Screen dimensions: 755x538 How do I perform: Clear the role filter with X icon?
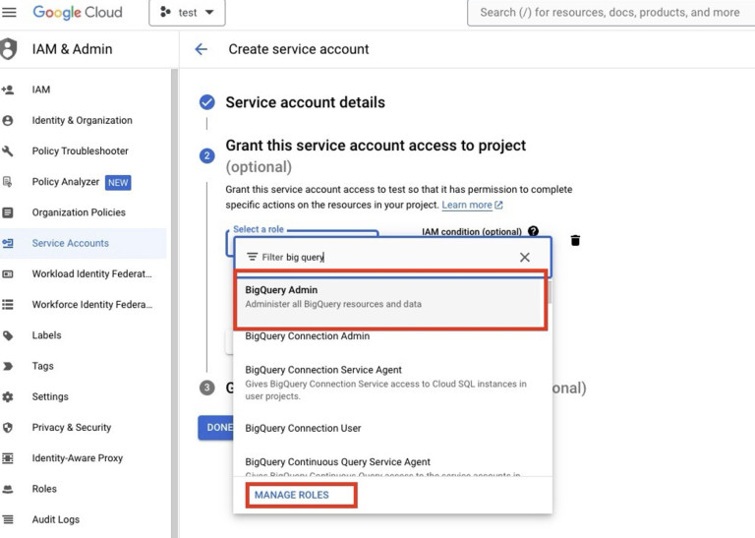(524, 258)
